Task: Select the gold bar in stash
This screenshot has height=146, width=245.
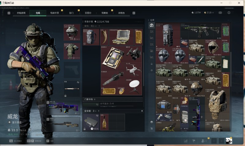Action: click(226, 80)
